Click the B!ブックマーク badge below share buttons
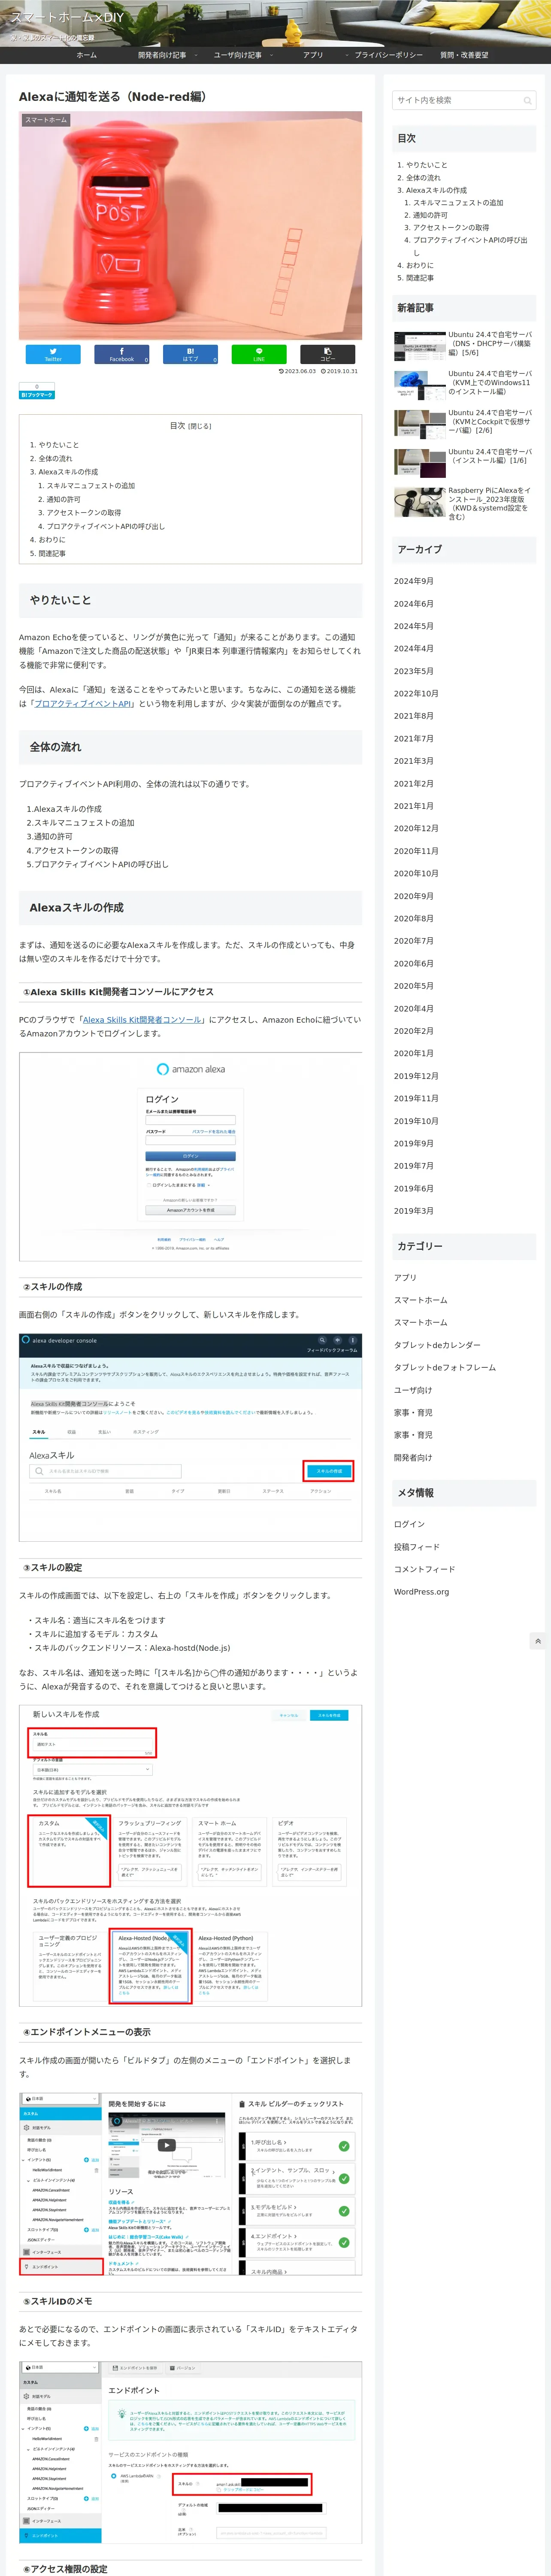 (37, 391)
